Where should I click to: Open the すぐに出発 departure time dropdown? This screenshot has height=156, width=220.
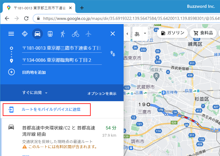coord(35,93)
